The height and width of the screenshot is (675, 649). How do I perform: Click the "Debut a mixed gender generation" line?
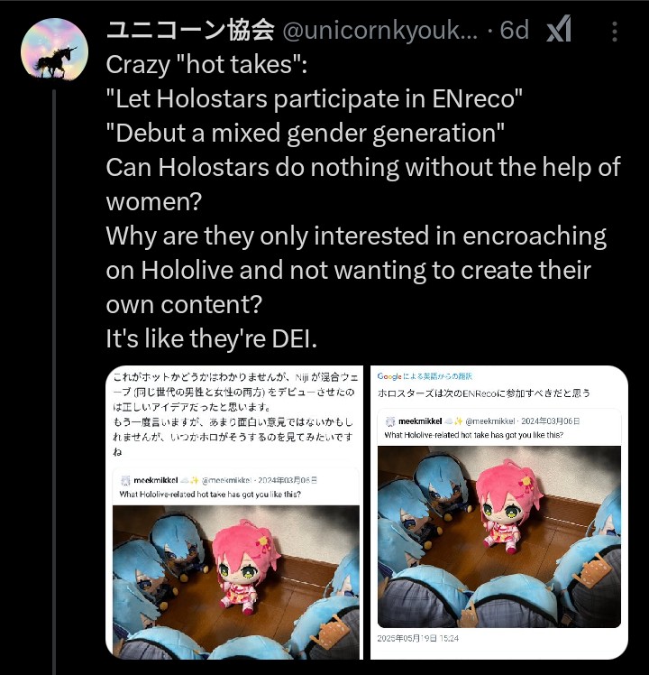(305, 133)
